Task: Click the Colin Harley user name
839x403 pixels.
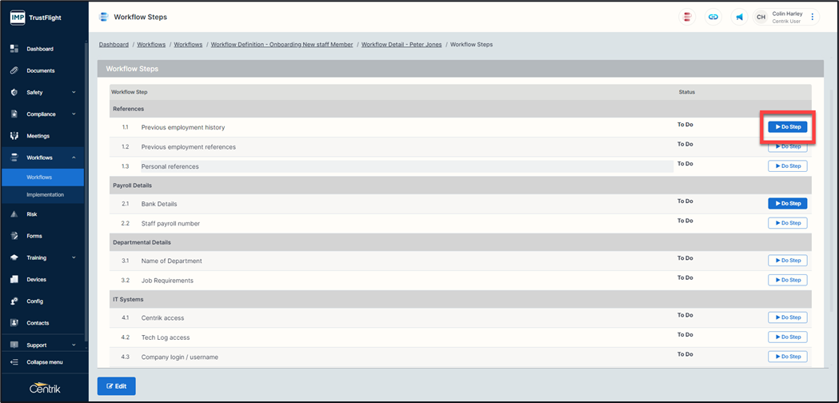Action: (787, 14)
